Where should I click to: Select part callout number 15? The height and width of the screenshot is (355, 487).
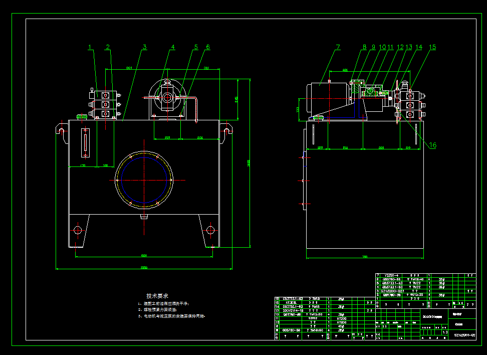pos(433,47)
